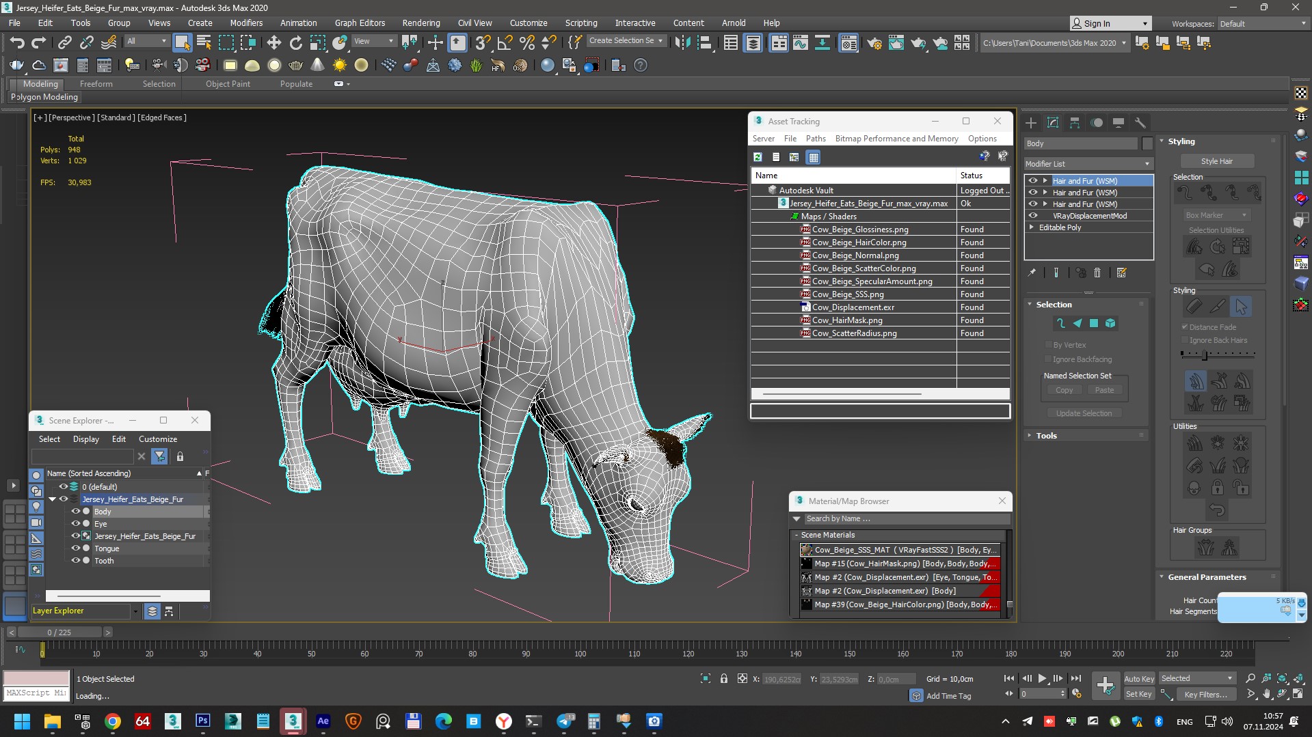Expand the Editable Poly stack entry
Screen dimensions: 1312x737
(1032, 227)
